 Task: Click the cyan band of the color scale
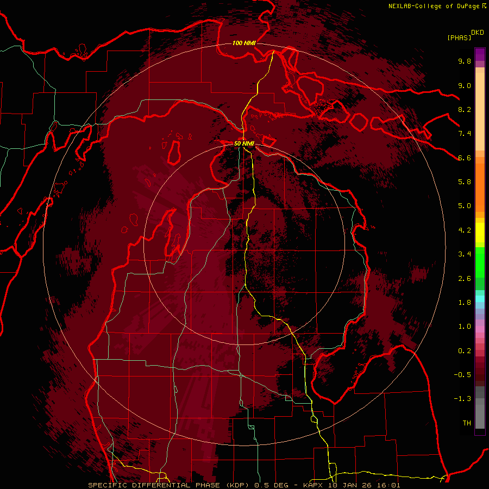coord(480,299)
